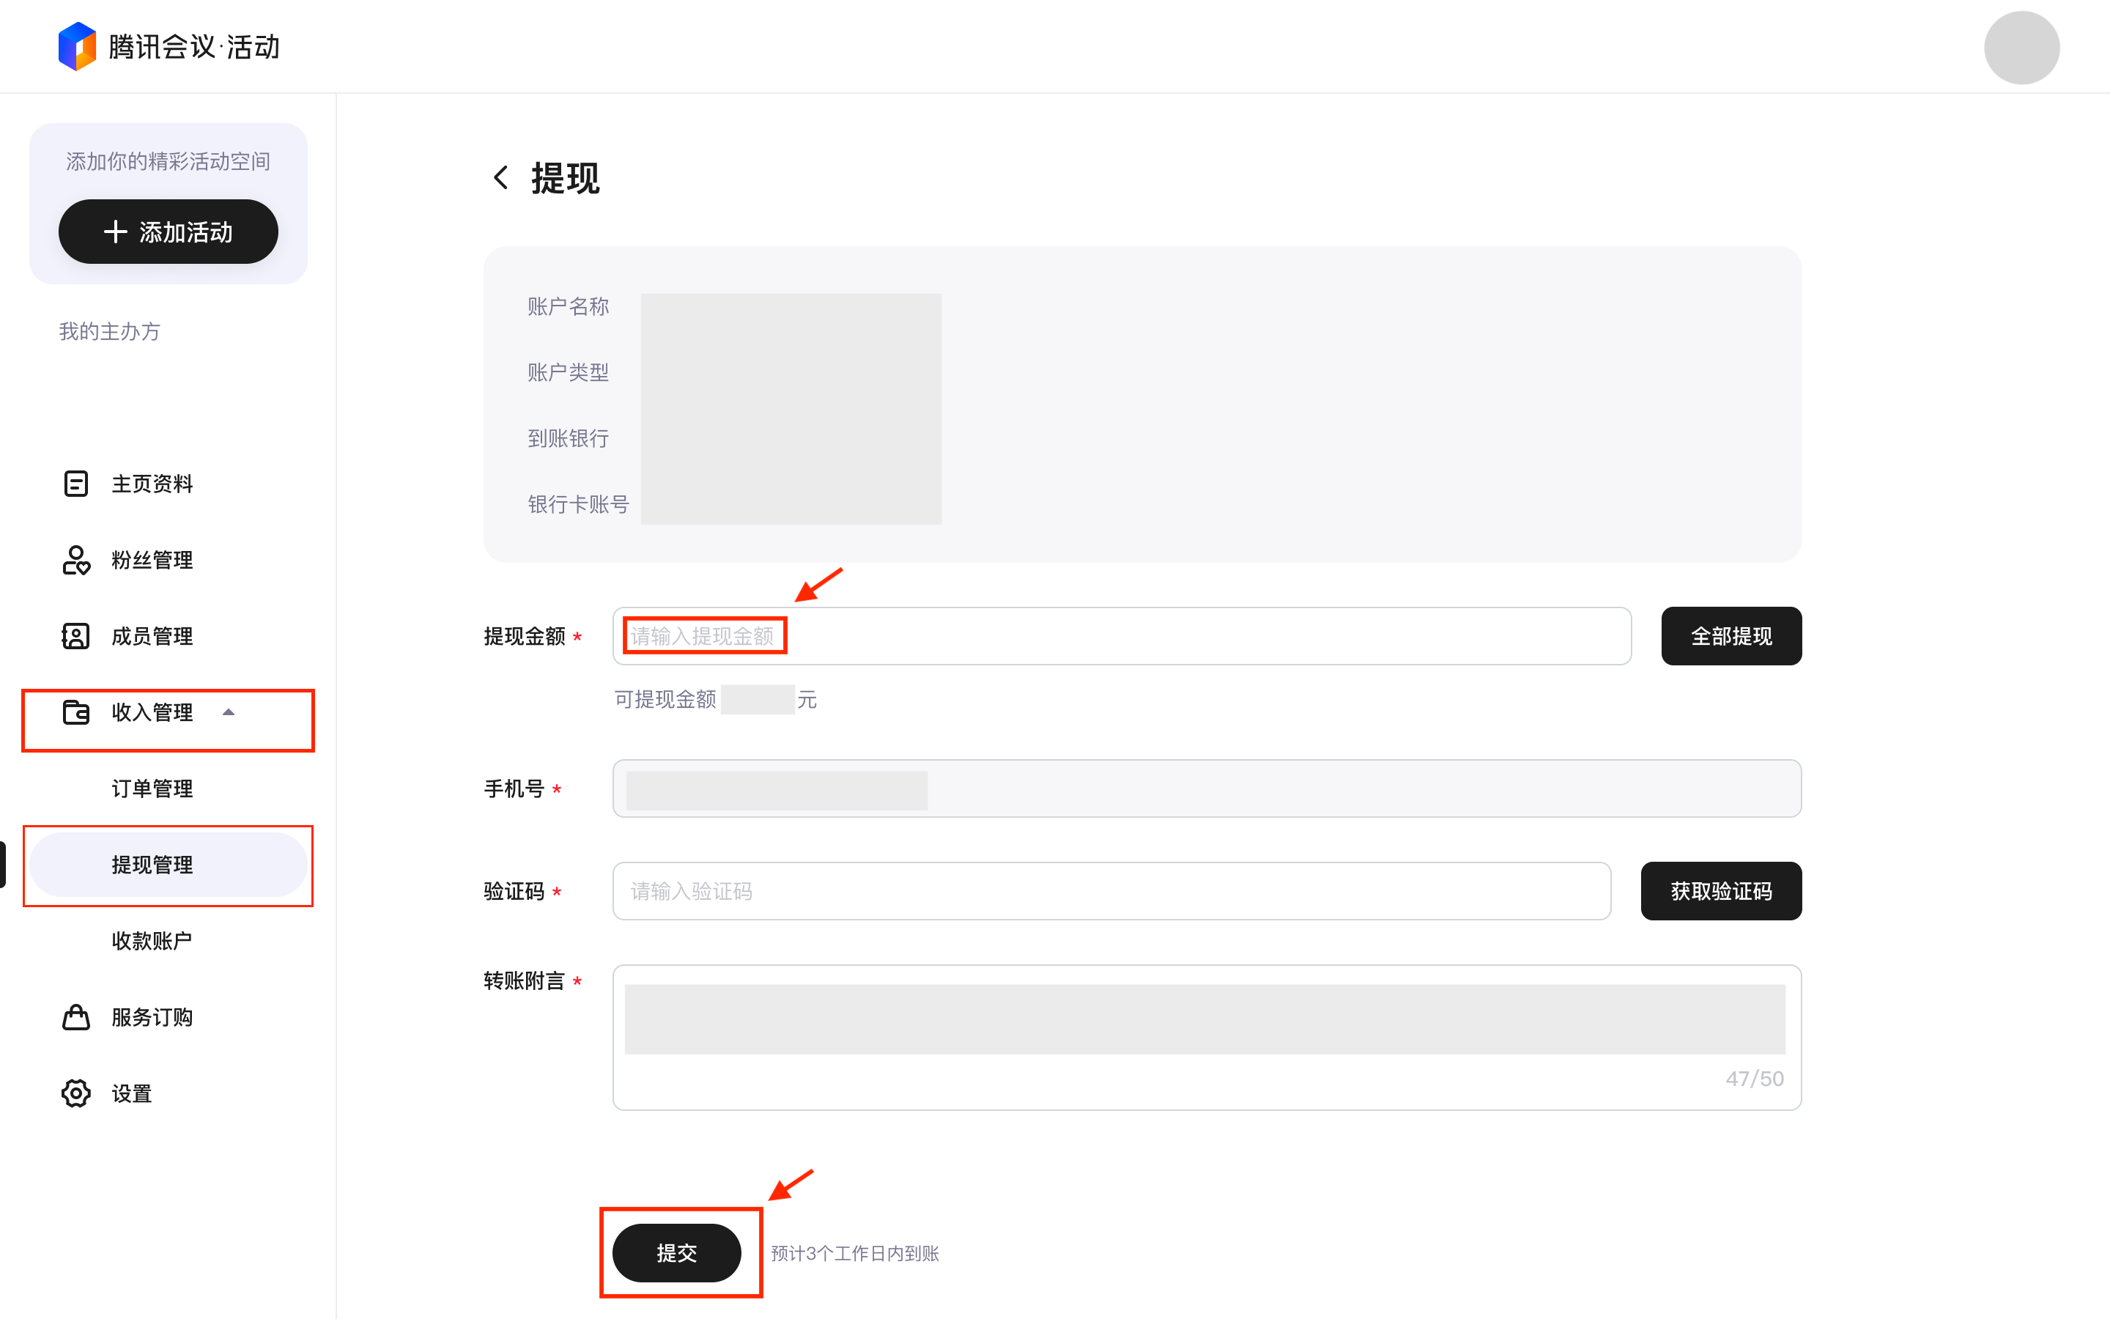Click the 我的主办方 label
This screenshot has height=1319, width=2110.
[x=109, y=331]
